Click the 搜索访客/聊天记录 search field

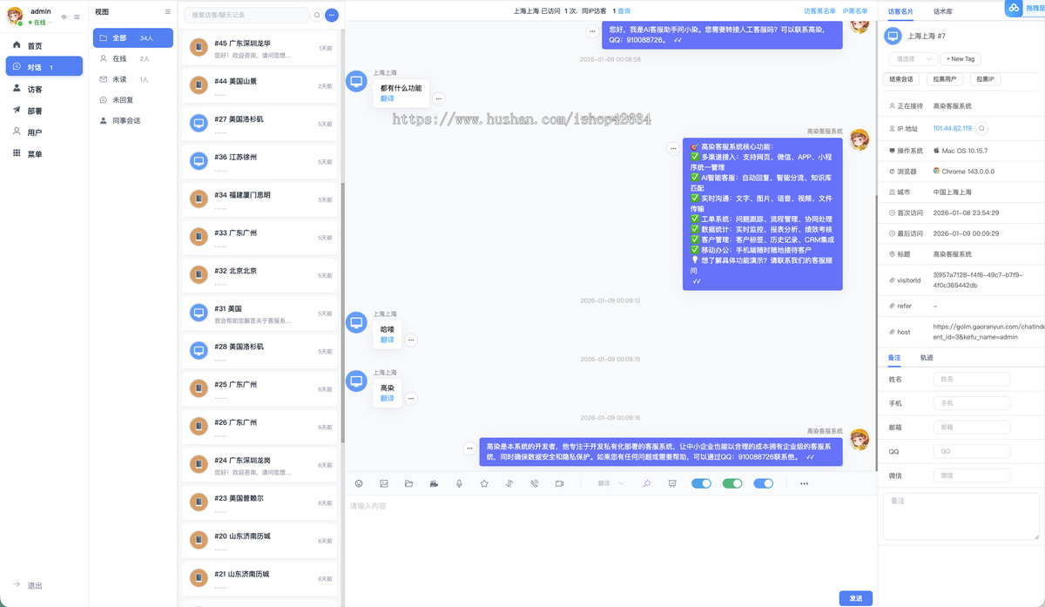click(246, 15)
